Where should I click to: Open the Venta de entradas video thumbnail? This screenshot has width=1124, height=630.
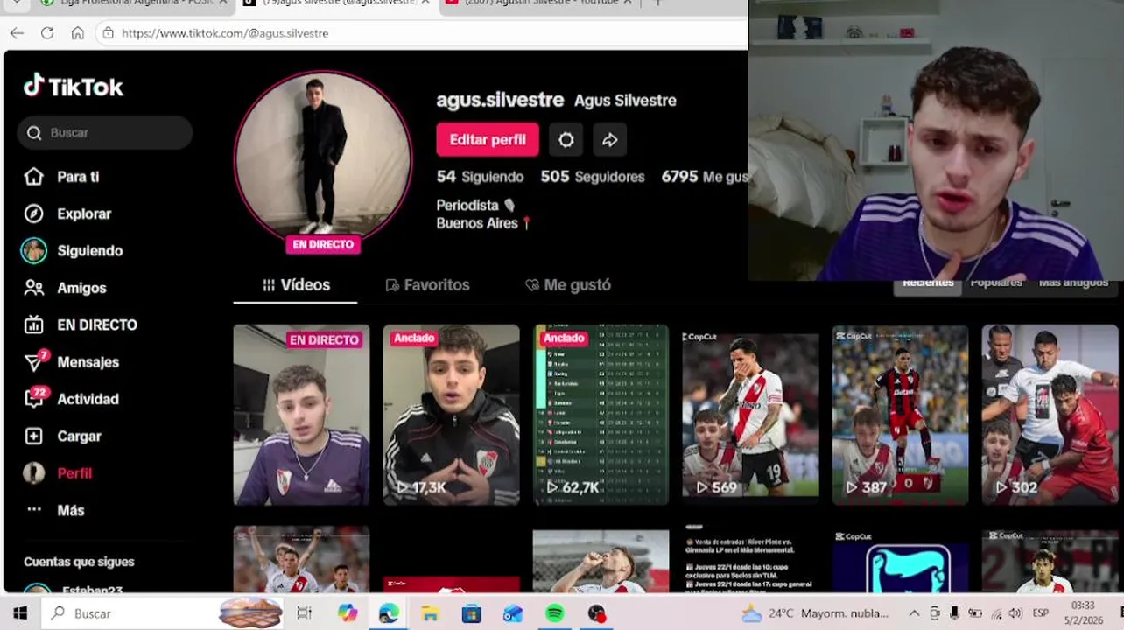click(750, 558)
